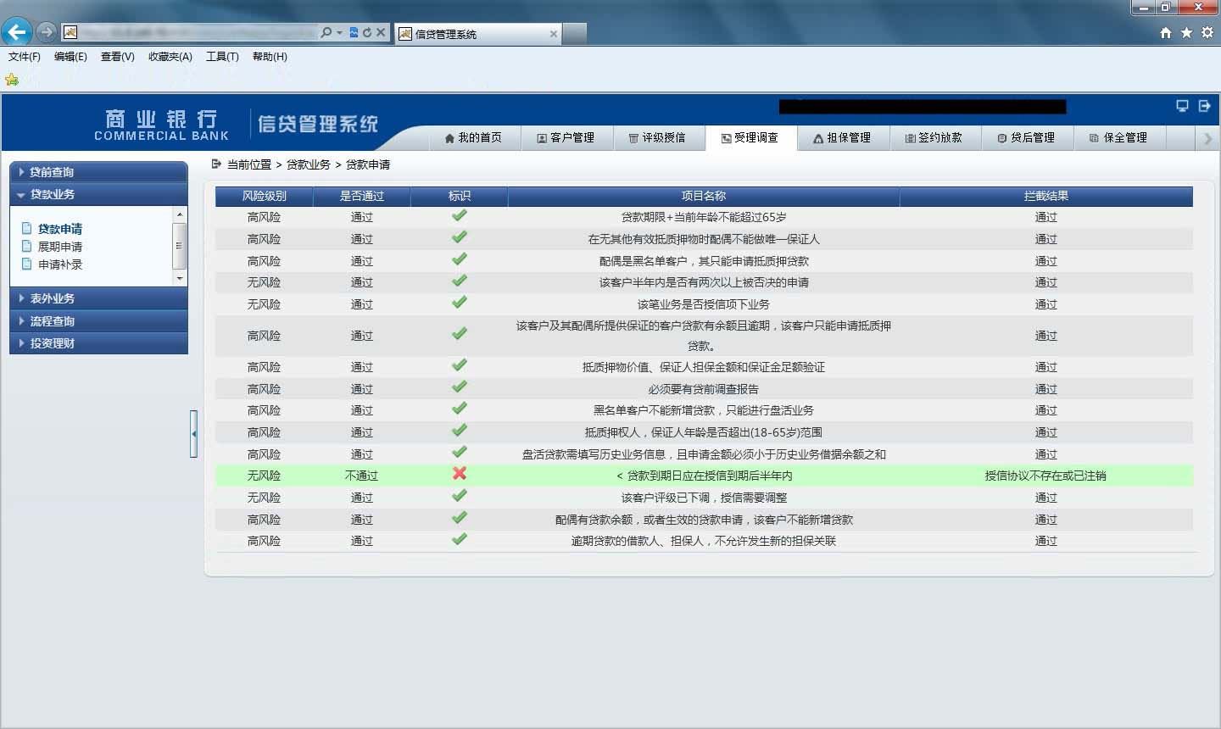
Task: Click the document icon beside 展期申请
Action: (x=26, y=246)
